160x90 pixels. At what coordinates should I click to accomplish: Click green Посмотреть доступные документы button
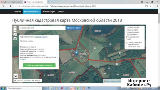coord(39,65)
